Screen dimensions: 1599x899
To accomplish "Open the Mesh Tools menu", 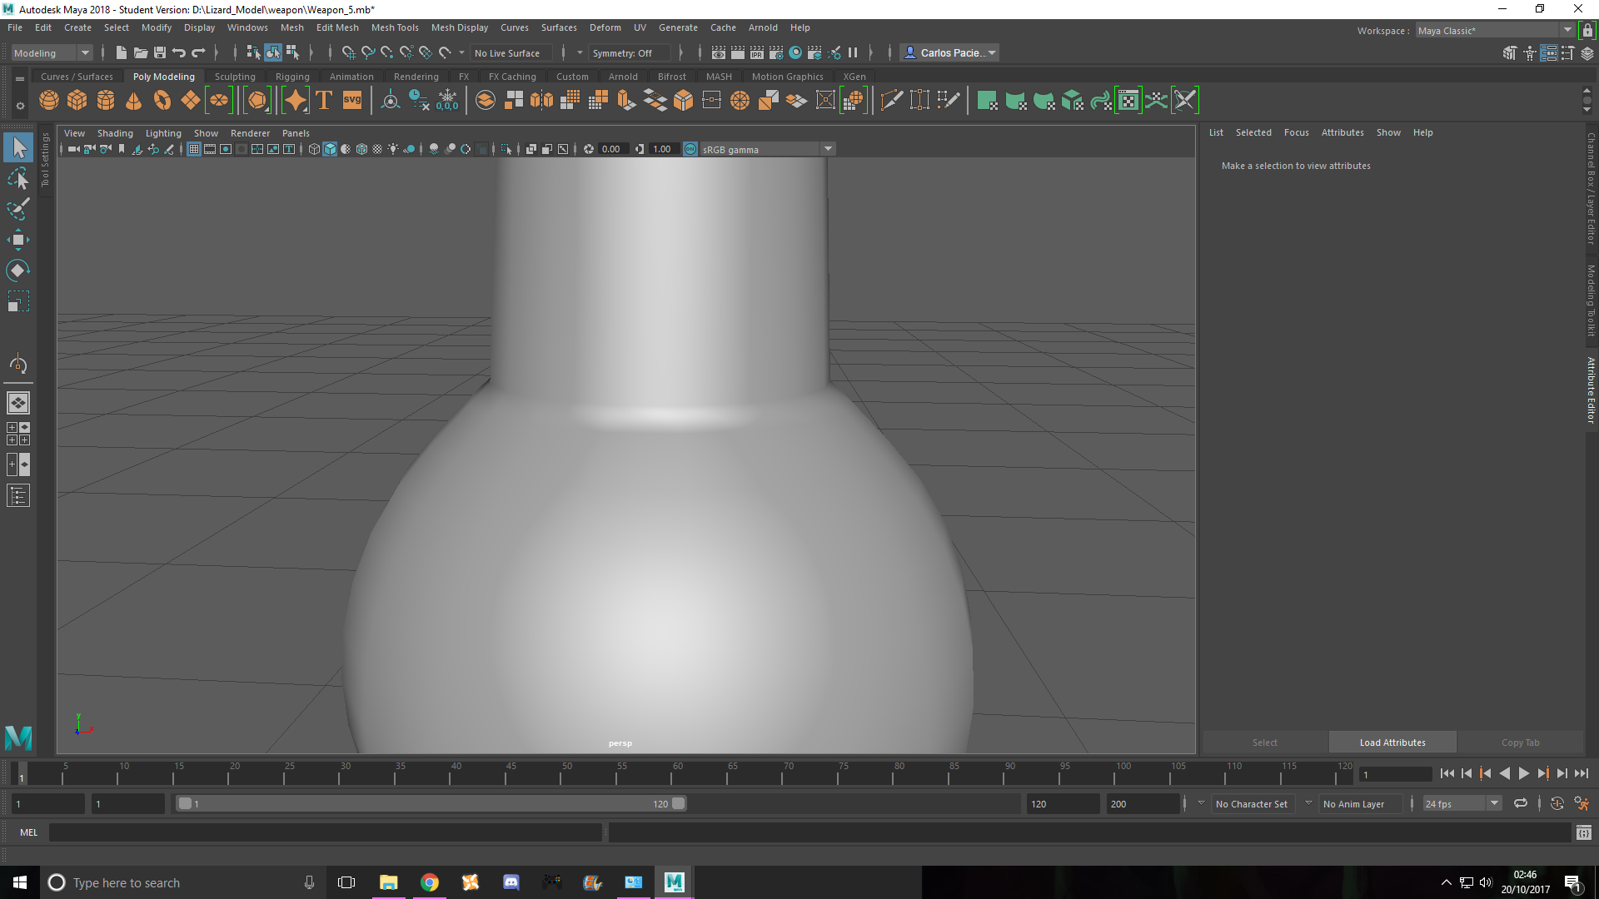I will (395, 27).
